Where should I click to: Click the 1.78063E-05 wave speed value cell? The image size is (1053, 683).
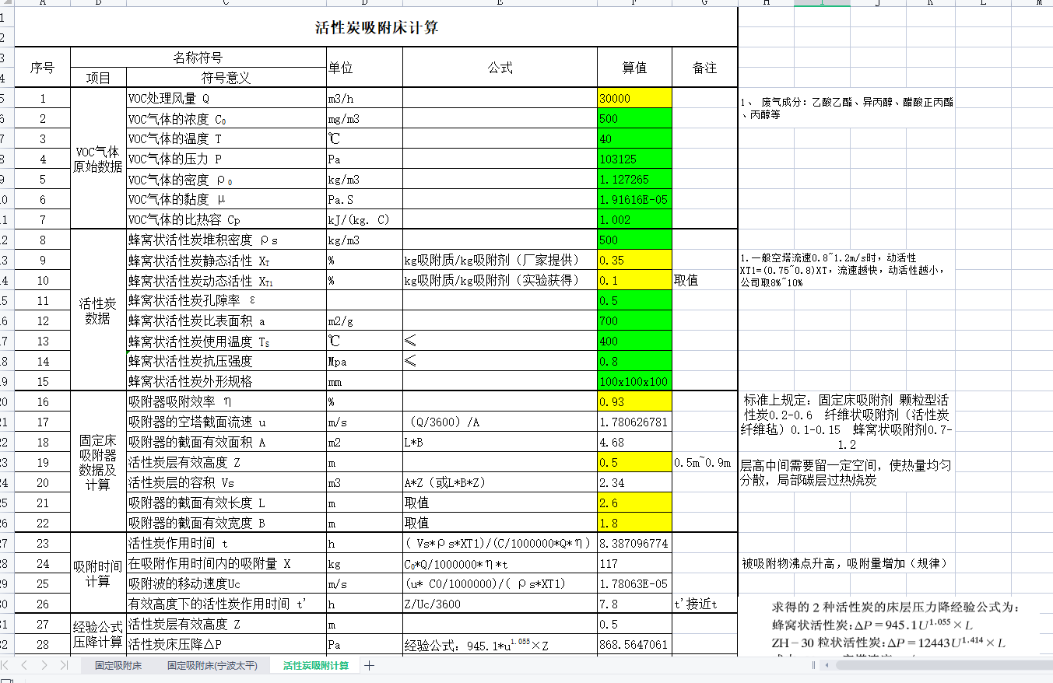click(634, 584)
